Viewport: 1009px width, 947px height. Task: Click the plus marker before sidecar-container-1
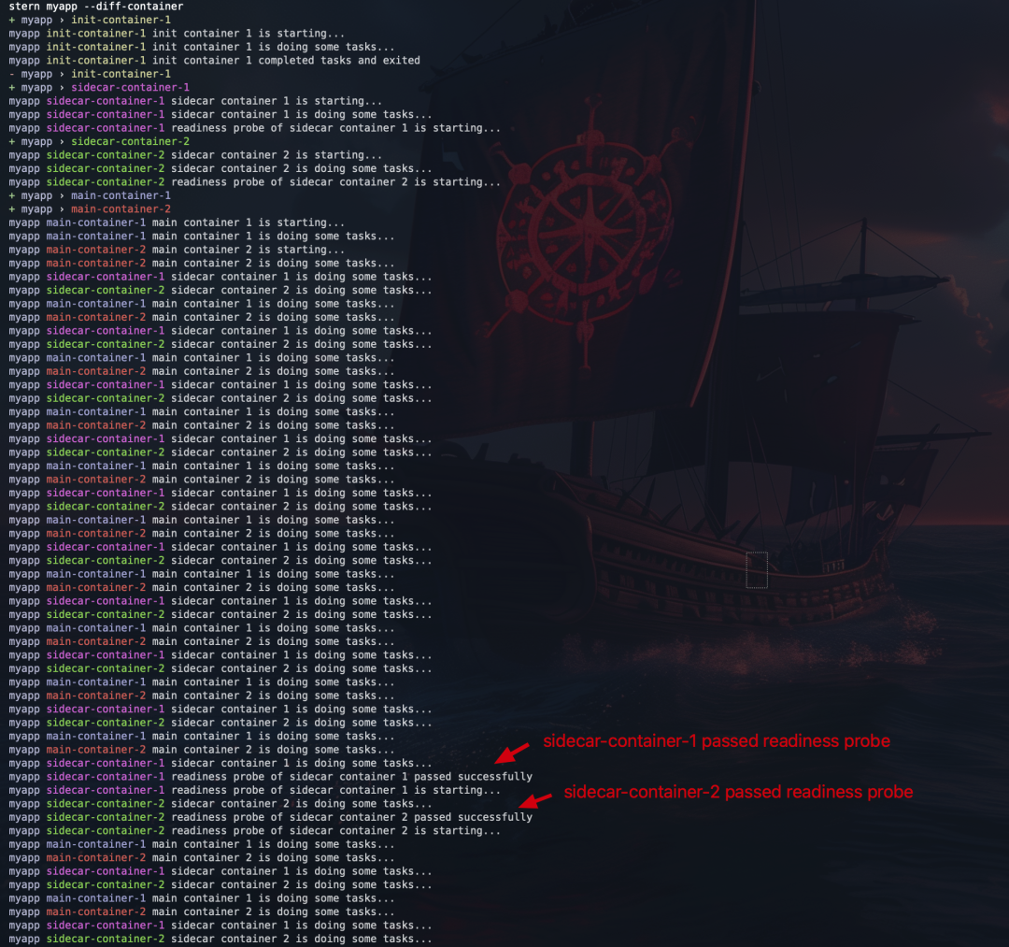click(11, 88)
